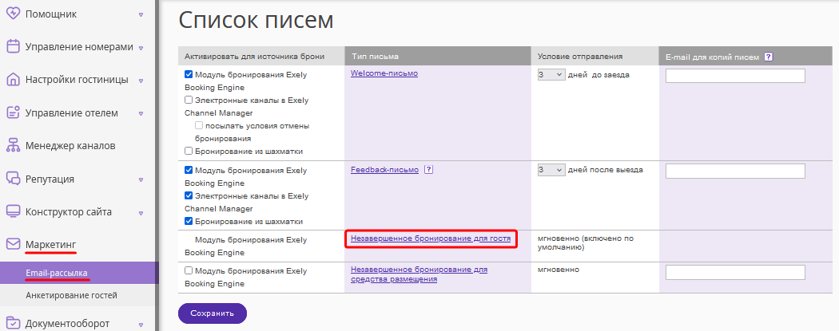Click the Конструктор сайта monitor icon

pyautogui.click(x=13, y=211)
